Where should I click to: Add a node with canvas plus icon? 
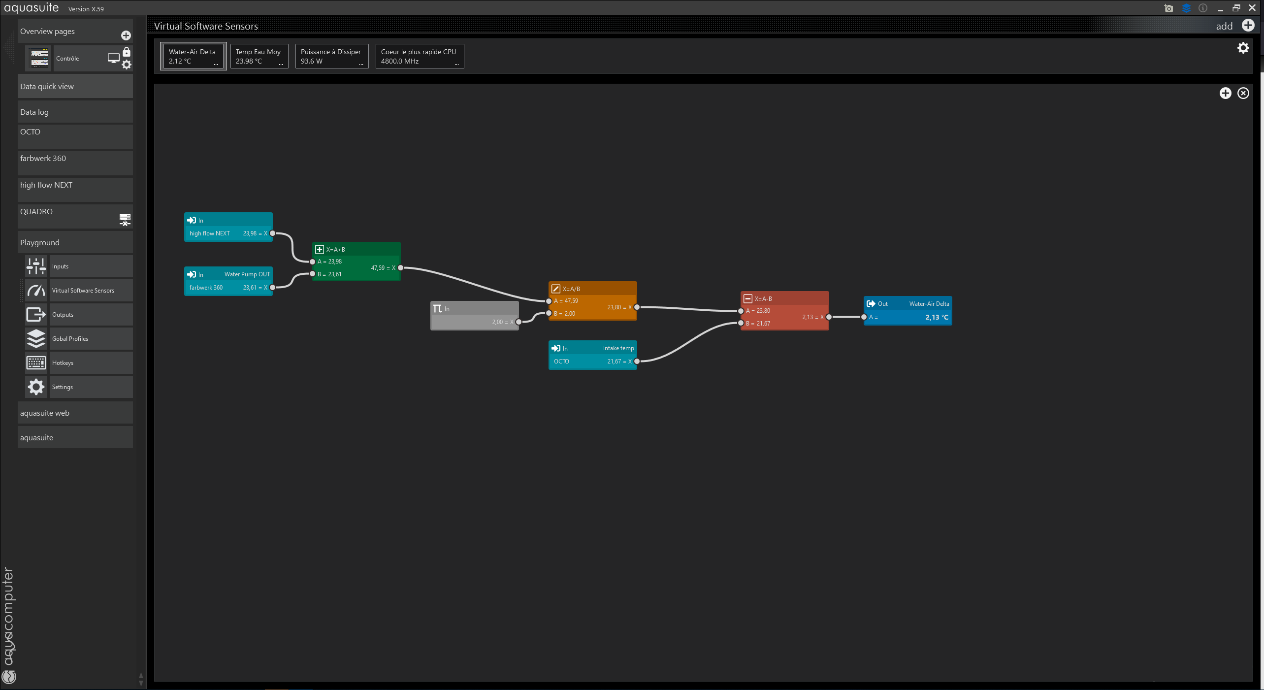click(1225, 93)
